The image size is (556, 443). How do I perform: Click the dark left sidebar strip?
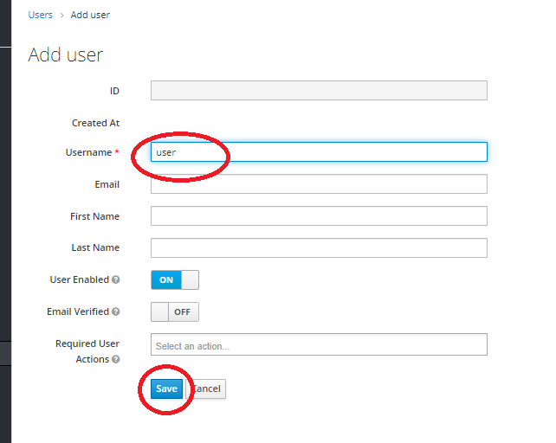pyautogui.click(x=5, y=221)
